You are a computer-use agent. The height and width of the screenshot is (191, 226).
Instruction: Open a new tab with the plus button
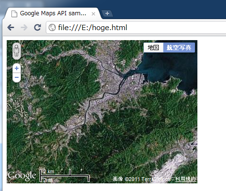tap(107, 13)
